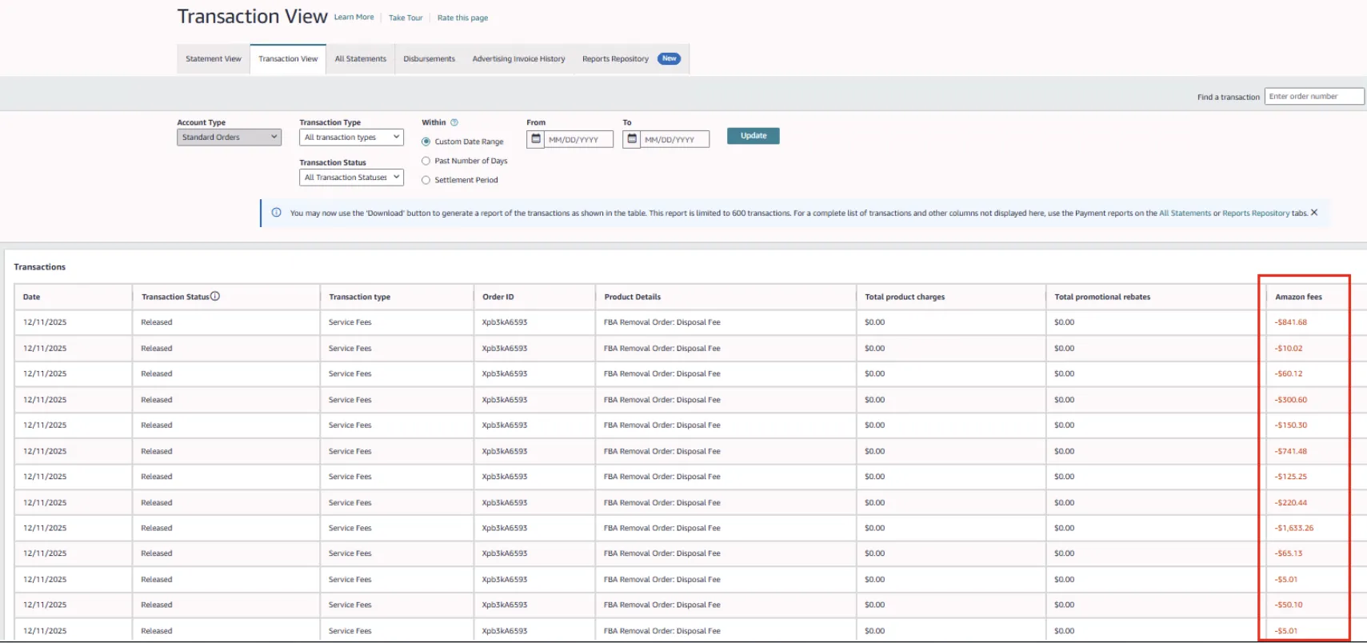The height and width of the screenshot is (643, 1367).
Task: Open the Advertising Invoice History tab
Action: [x=518, y=59]
